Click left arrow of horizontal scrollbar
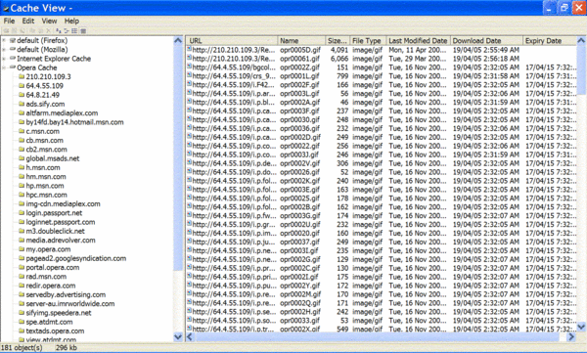The height and width of the screenshot is (353, 587). point(190,337)
